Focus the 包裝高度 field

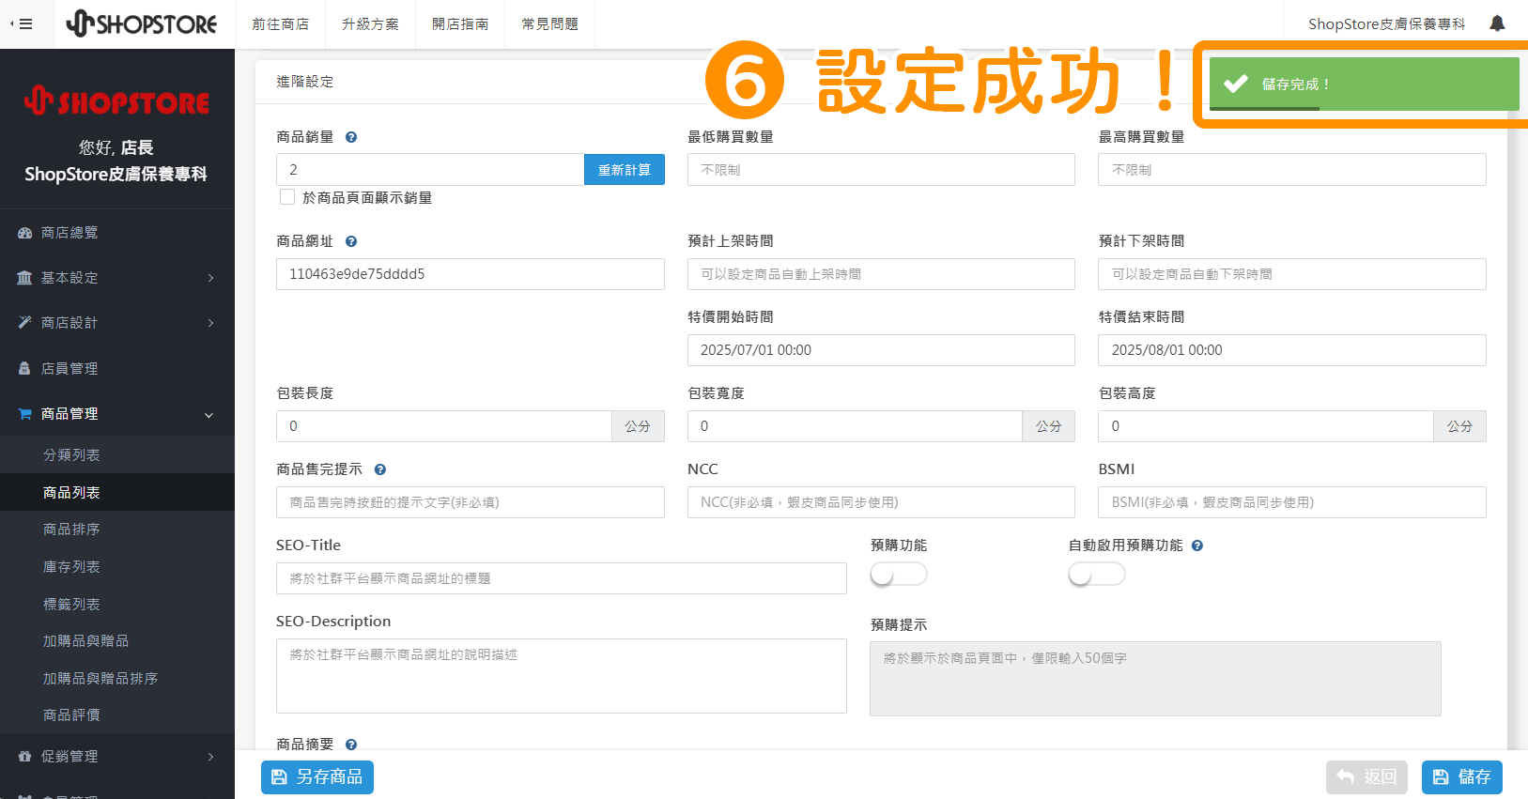pos(1266,426)
